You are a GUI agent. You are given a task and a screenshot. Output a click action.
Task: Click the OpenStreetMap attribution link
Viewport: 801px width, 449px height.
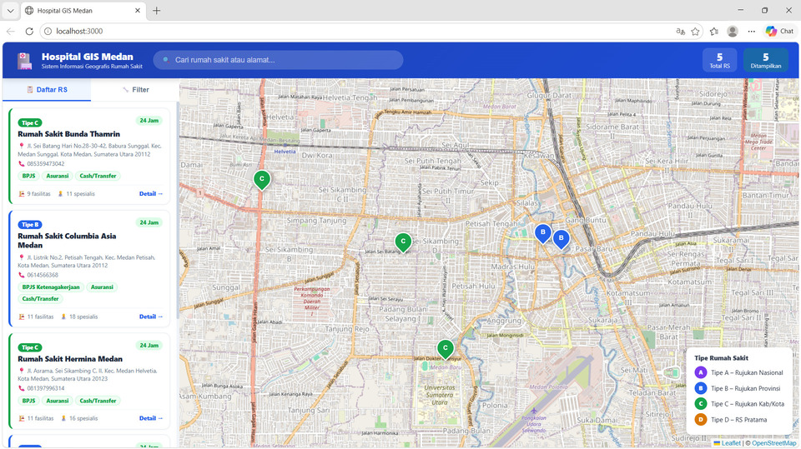coord(774,443)
